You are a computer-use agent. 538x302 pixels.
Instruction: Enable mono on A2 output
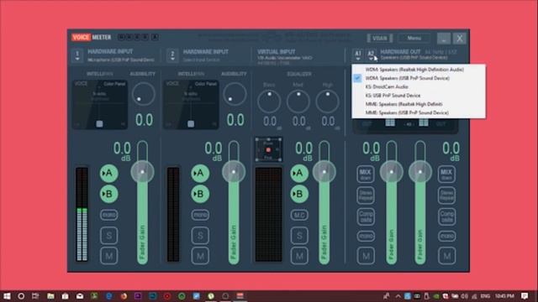point(446,236)
